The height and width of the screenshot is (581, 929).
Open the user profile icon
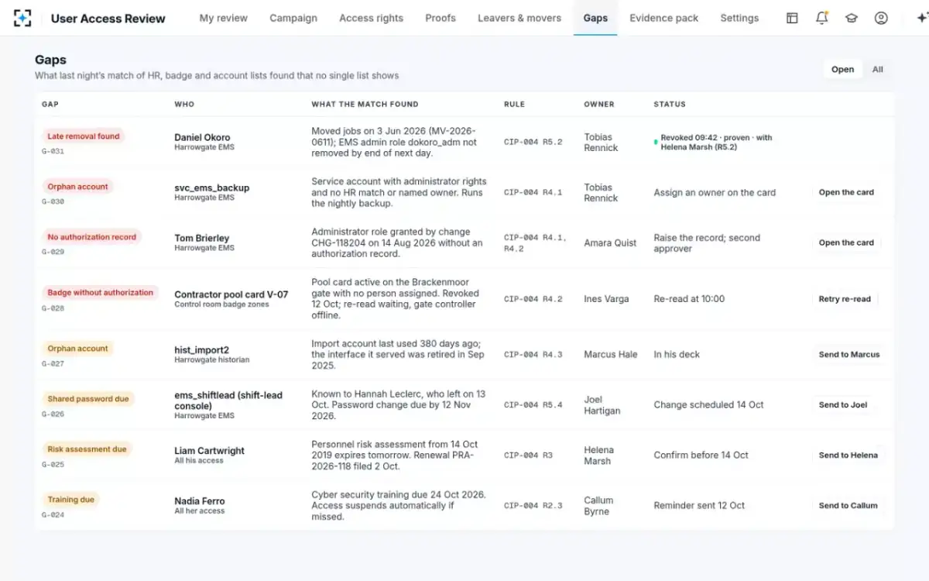click(x=881, y=18)
